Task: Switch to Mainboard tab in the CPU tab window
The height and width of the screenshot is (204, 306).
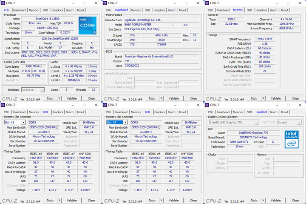Action: click(x=20, y=10)
